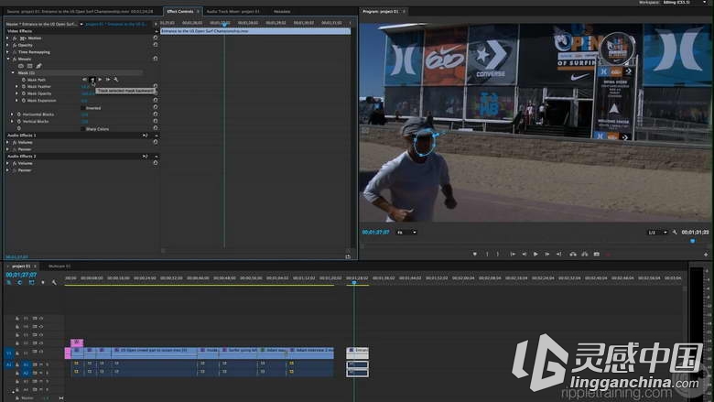Toggle lock on V1 video track
The width and height of the screenshot is (714, 402).
click(17, 353)
